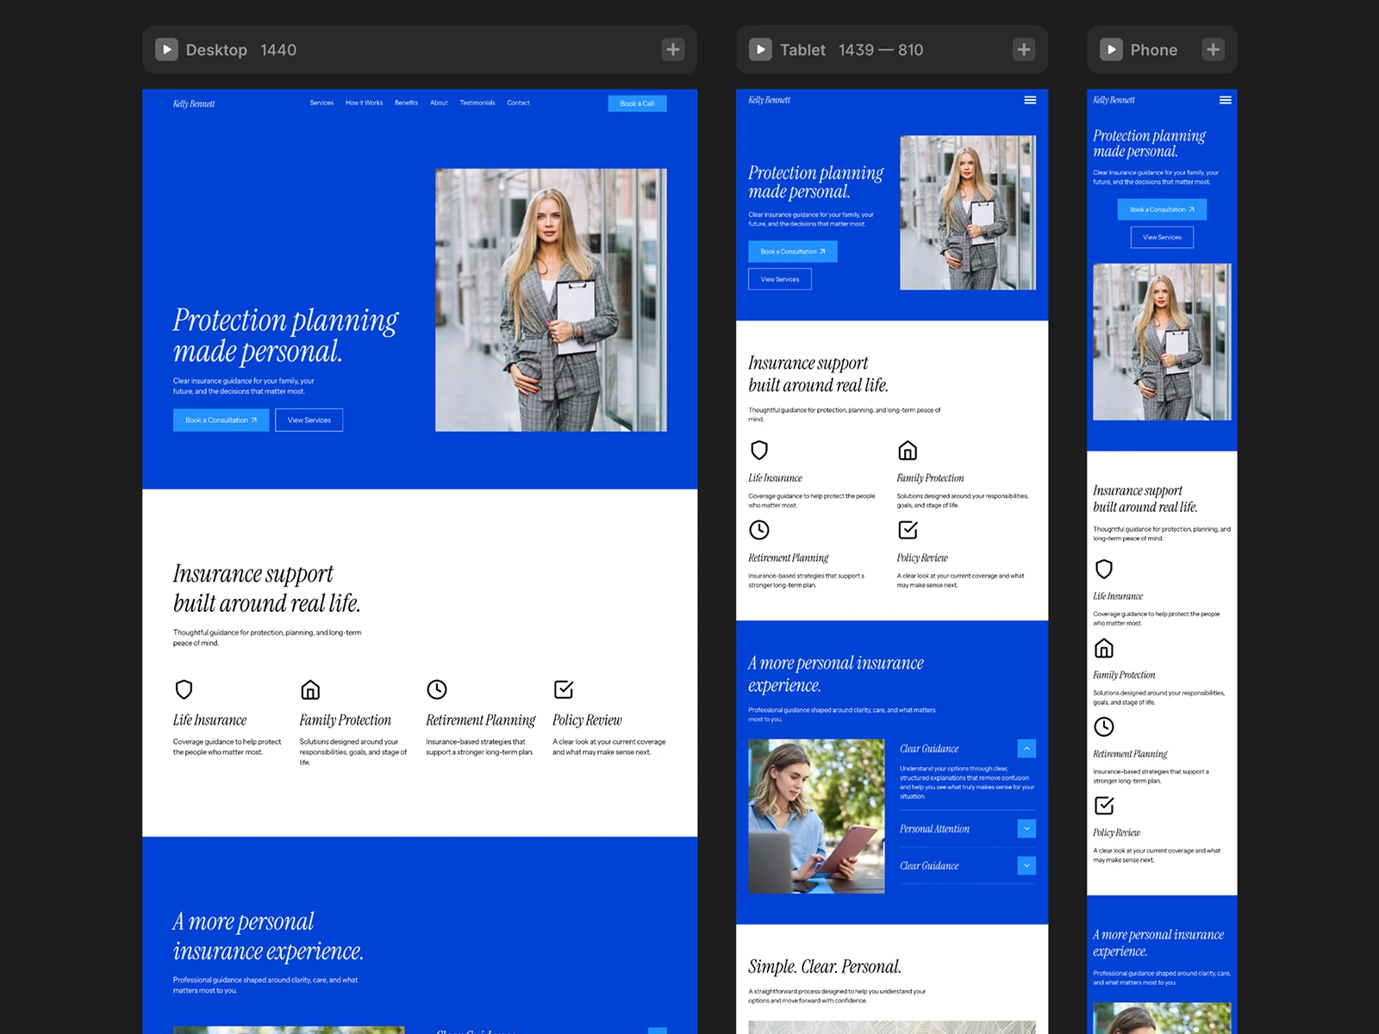Open the phone hamburger menu
Viewport: 1379px width, 1034px height.
1226,100
